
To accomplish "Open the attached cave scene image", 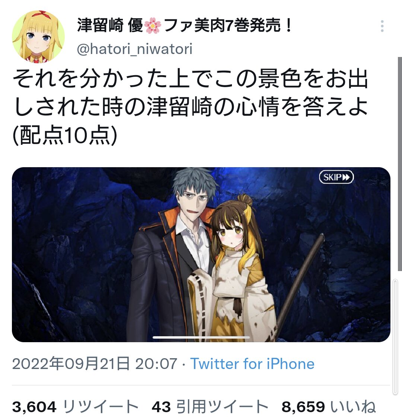I will (x=201, y=254).
